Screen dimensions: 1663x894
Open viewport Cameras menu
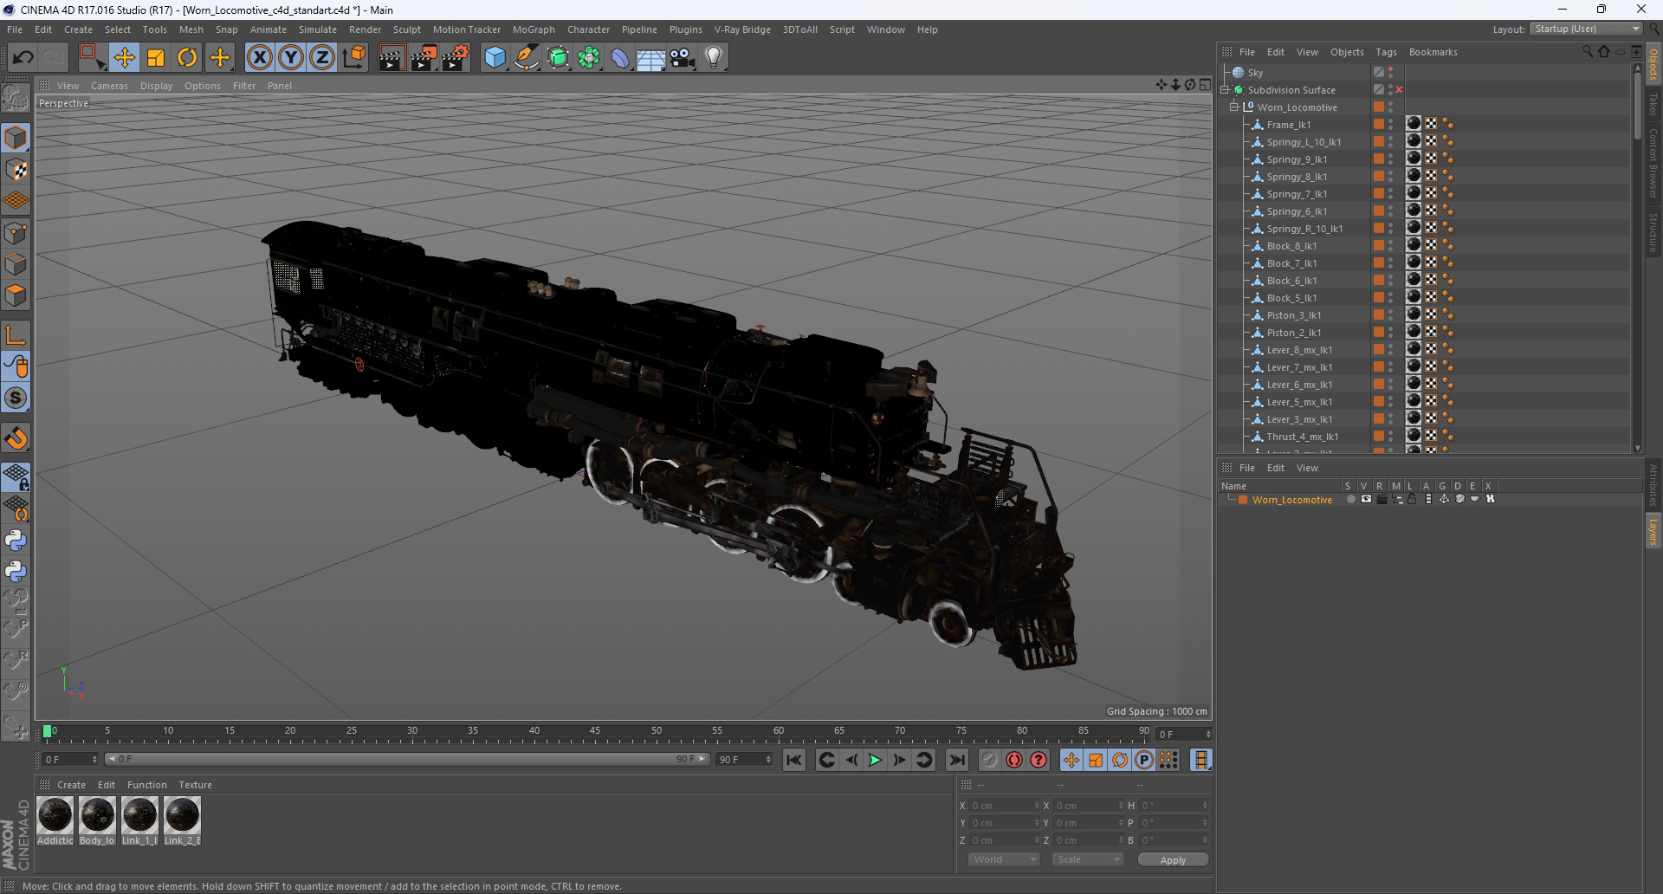point(109,86)
